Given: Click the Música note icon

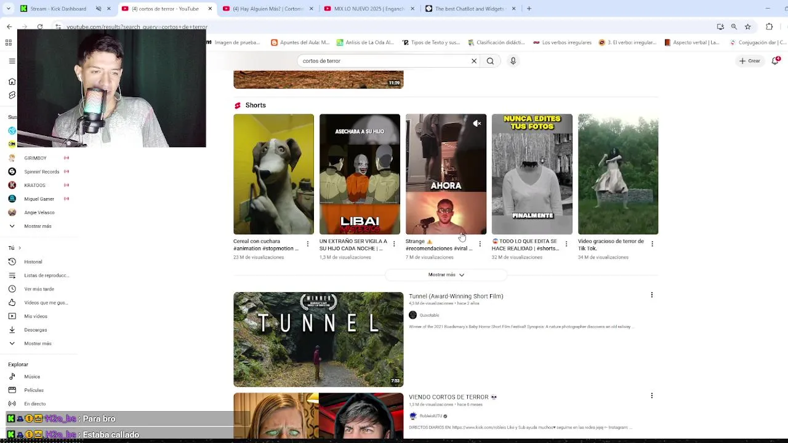Looking at the screenshot, I should click(12, 376).
